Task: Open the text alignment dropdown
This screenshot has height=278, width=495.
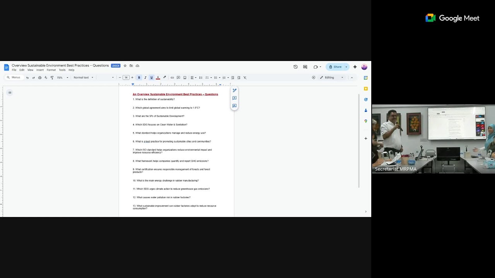Action: [193, 78]
